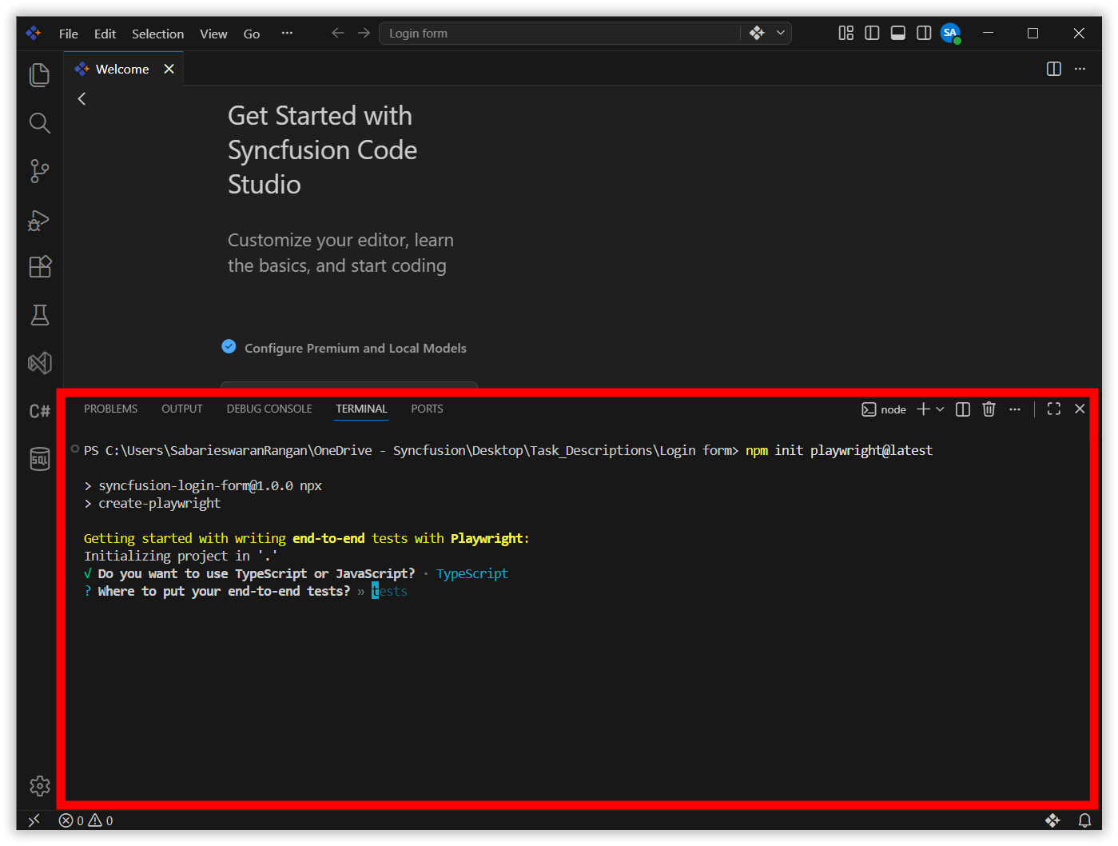This screenshot has height=846, width=1118.
Task: Open notifications bell in status bar
Action: [1084, 820]
